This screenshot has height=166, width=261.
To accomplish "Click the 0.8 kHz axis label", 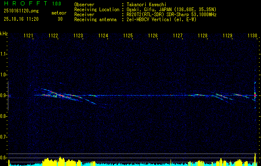I will 3,116.
